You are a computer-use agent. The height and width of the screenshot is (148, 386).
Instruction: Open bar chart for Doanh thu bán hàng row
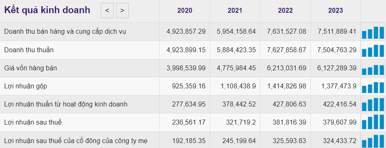tap(373, 32)
